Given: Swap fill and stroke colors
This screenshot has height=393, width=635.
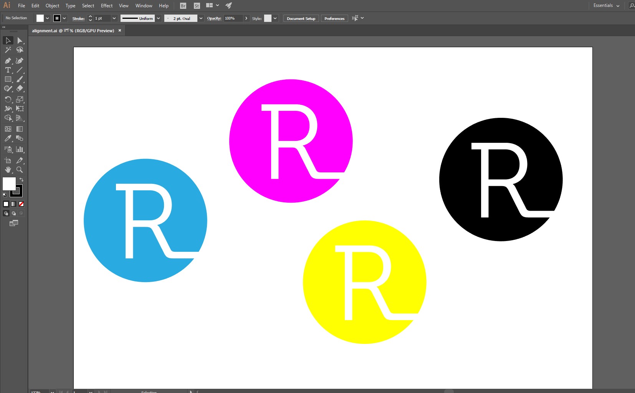Looking at the screenshot, I should tap(21, 180).
